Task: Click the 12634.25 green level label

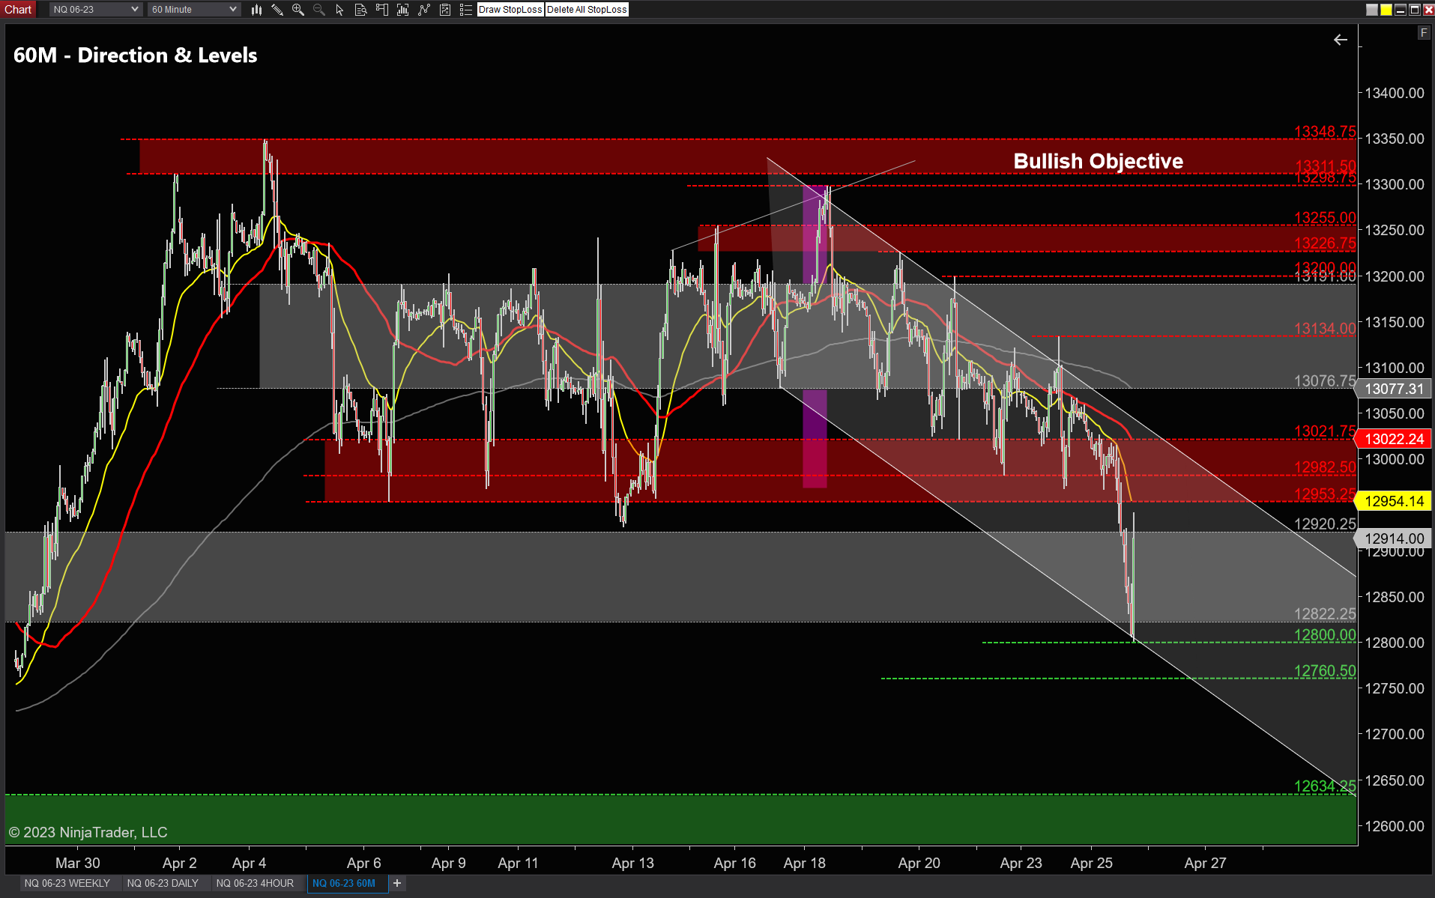Action: click(1325, 786)
